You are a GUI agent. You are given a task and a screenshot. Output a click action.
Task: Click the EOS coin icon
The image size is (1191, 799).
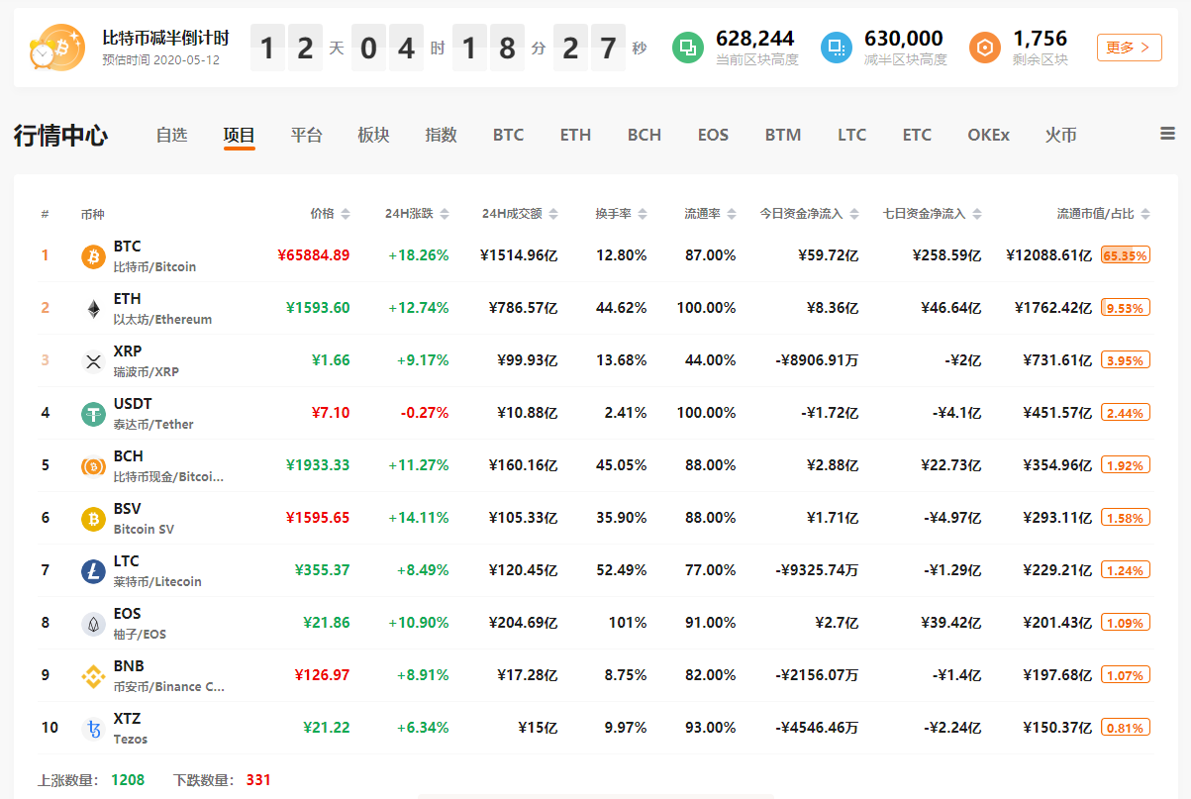(x=93, y=624)
